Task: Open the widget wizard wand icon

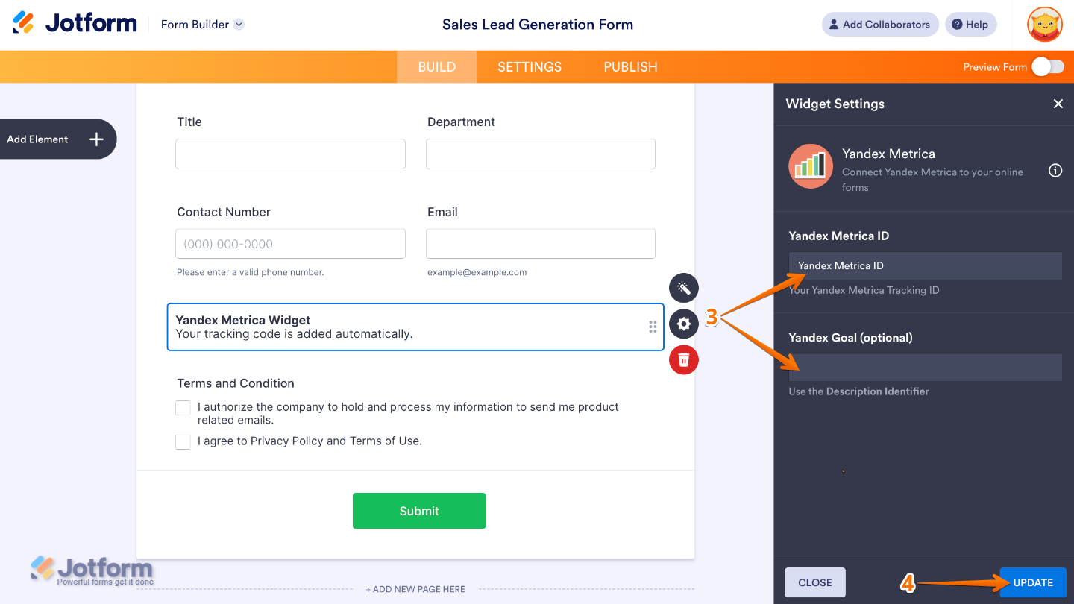Action: point(684,288)
